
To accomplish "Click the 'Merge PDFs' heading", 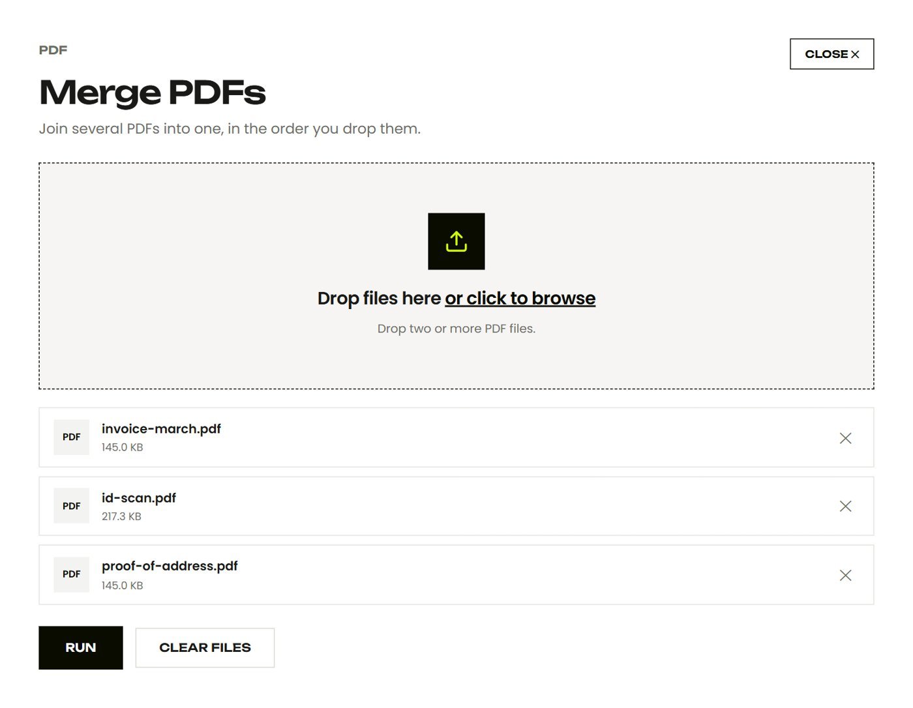I will click(x=153, y=92).
